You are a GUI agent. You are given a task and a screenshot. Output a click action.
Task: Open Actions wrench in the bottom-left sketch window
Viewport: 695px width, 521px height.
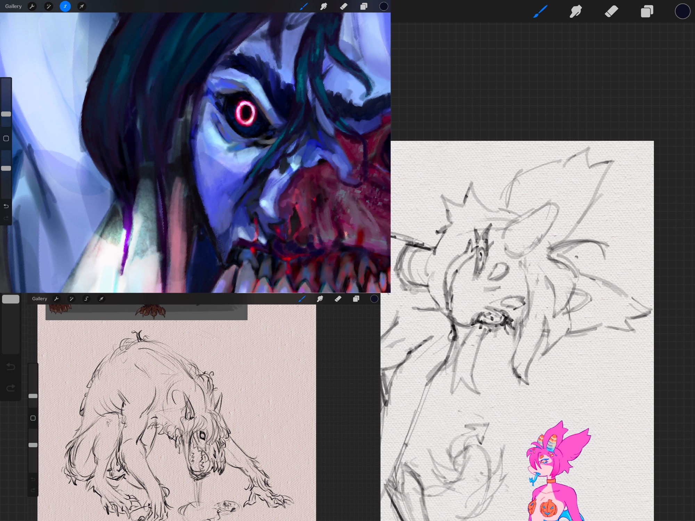pyautogui.click(x=56, y=299)
